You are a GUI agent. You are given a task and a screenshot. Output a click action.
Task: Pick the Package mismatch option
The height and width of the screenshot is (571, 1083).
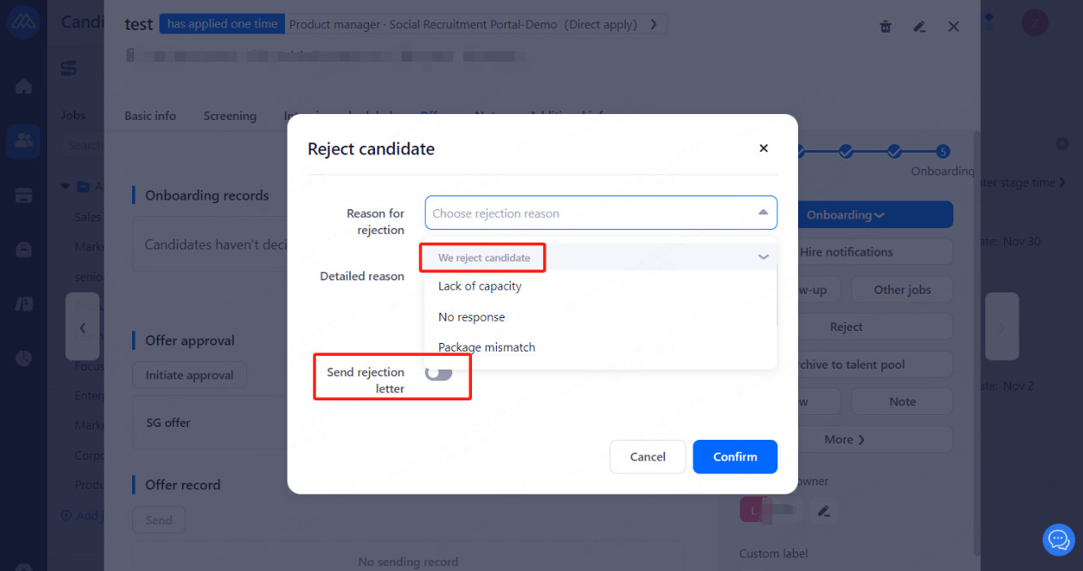tap(487, 347)
